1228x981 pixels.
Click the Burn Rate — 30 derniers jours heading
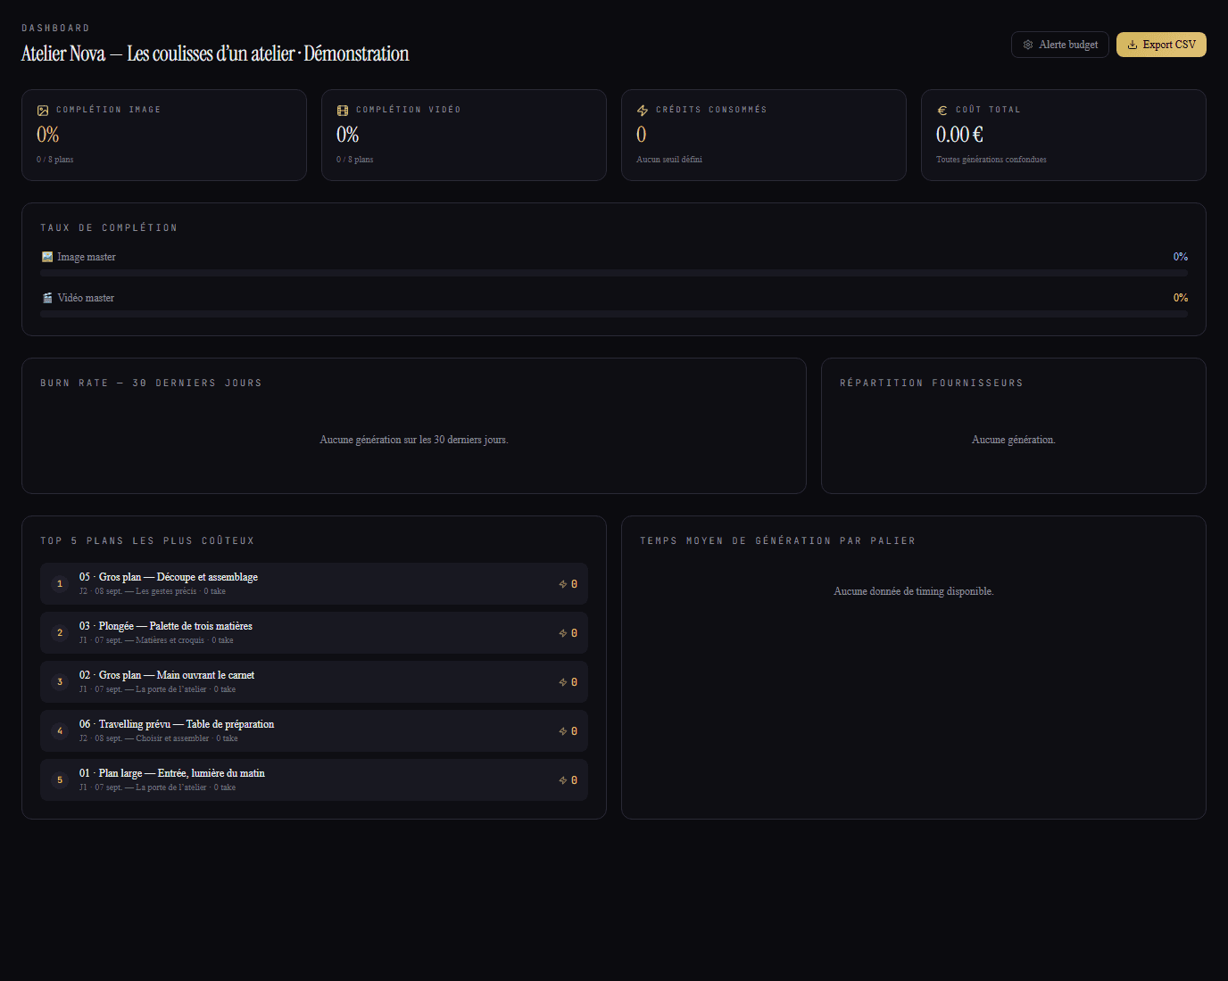(x=151, y=383)
